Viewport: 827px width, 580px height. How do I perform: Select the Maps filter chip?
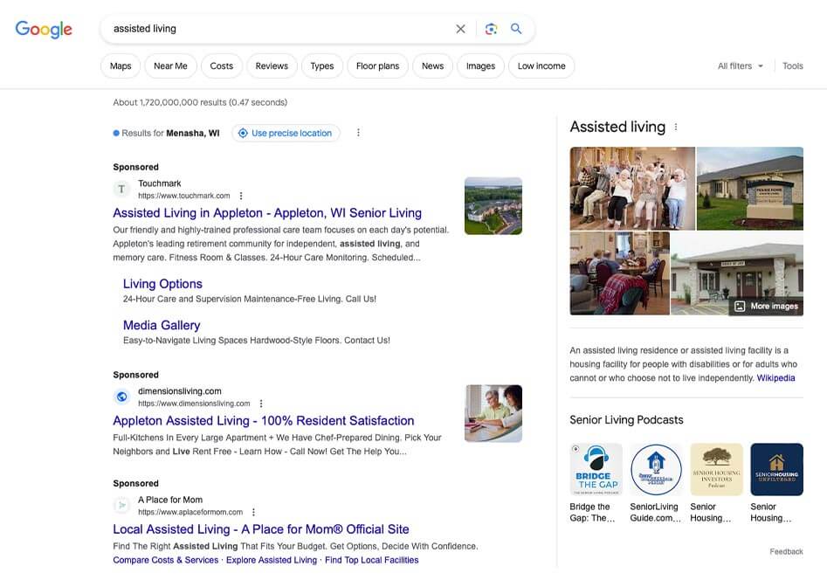[x=121, y=66]
